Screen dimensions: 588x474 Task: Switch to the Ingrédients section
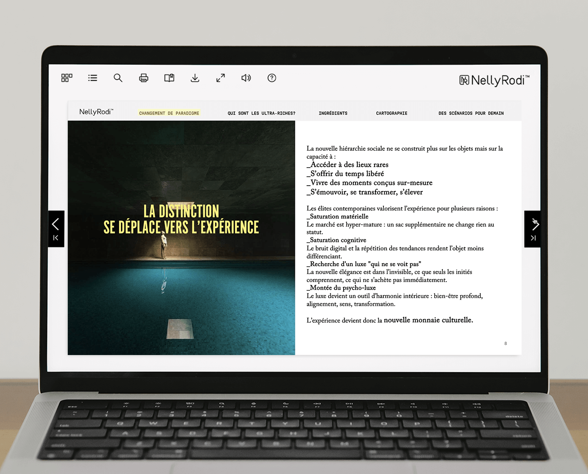pyautogui.click(x=333, y=113)
